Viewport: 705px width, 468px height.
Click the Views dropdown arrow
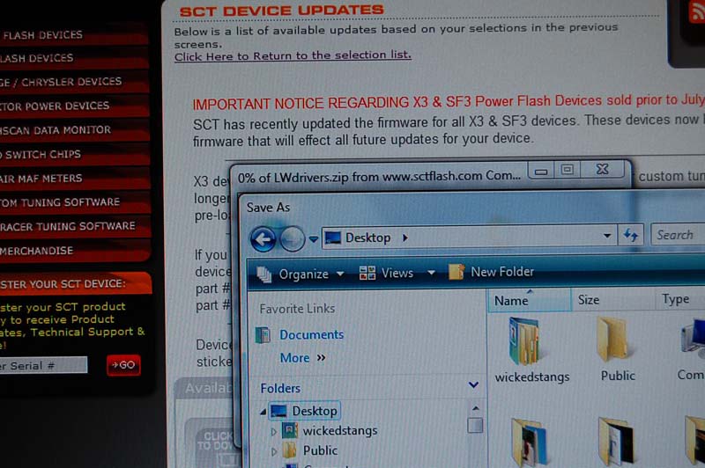click(431, 272)
